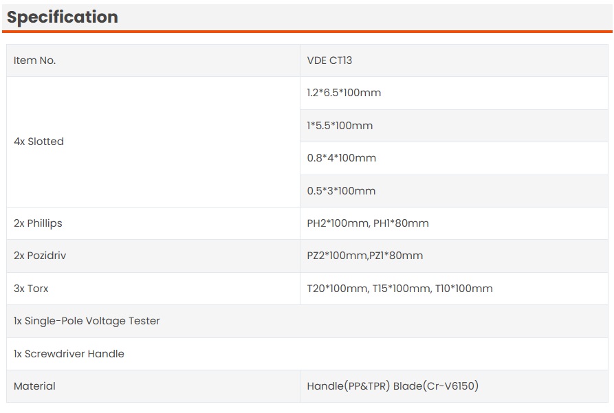Screen dimensions: 614x413
Task: Select the T20, T15, T10 Torx sizes
Action: [399, 289]
